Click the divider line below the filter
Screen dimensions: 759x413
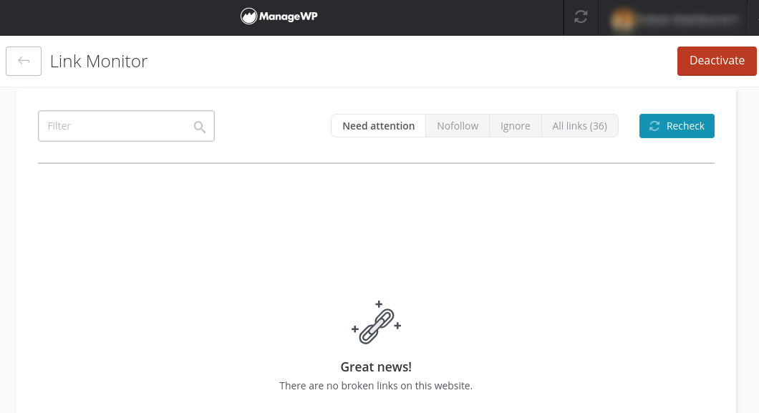pyautogui.click(x=376, y=163)
